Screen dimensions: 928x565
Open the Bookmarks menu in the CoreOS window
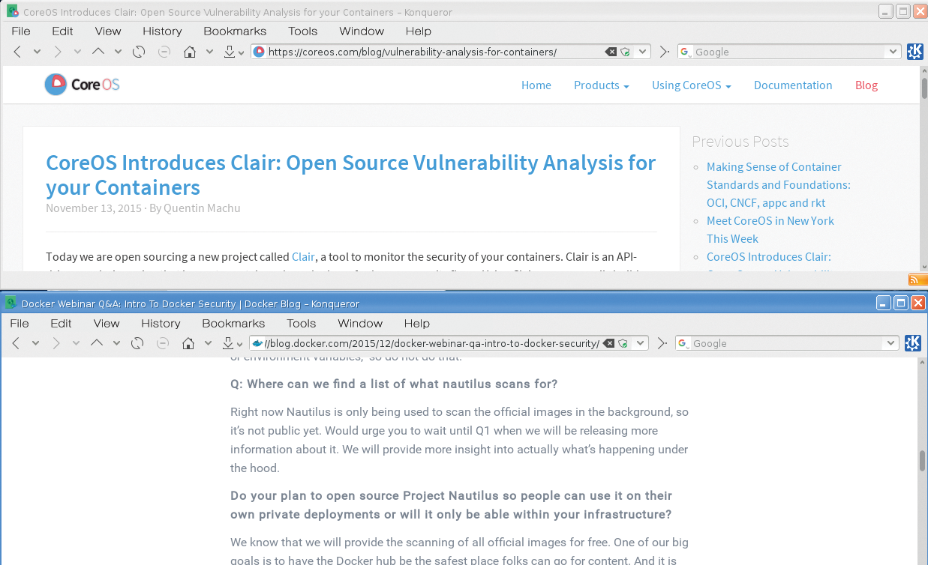235,31
